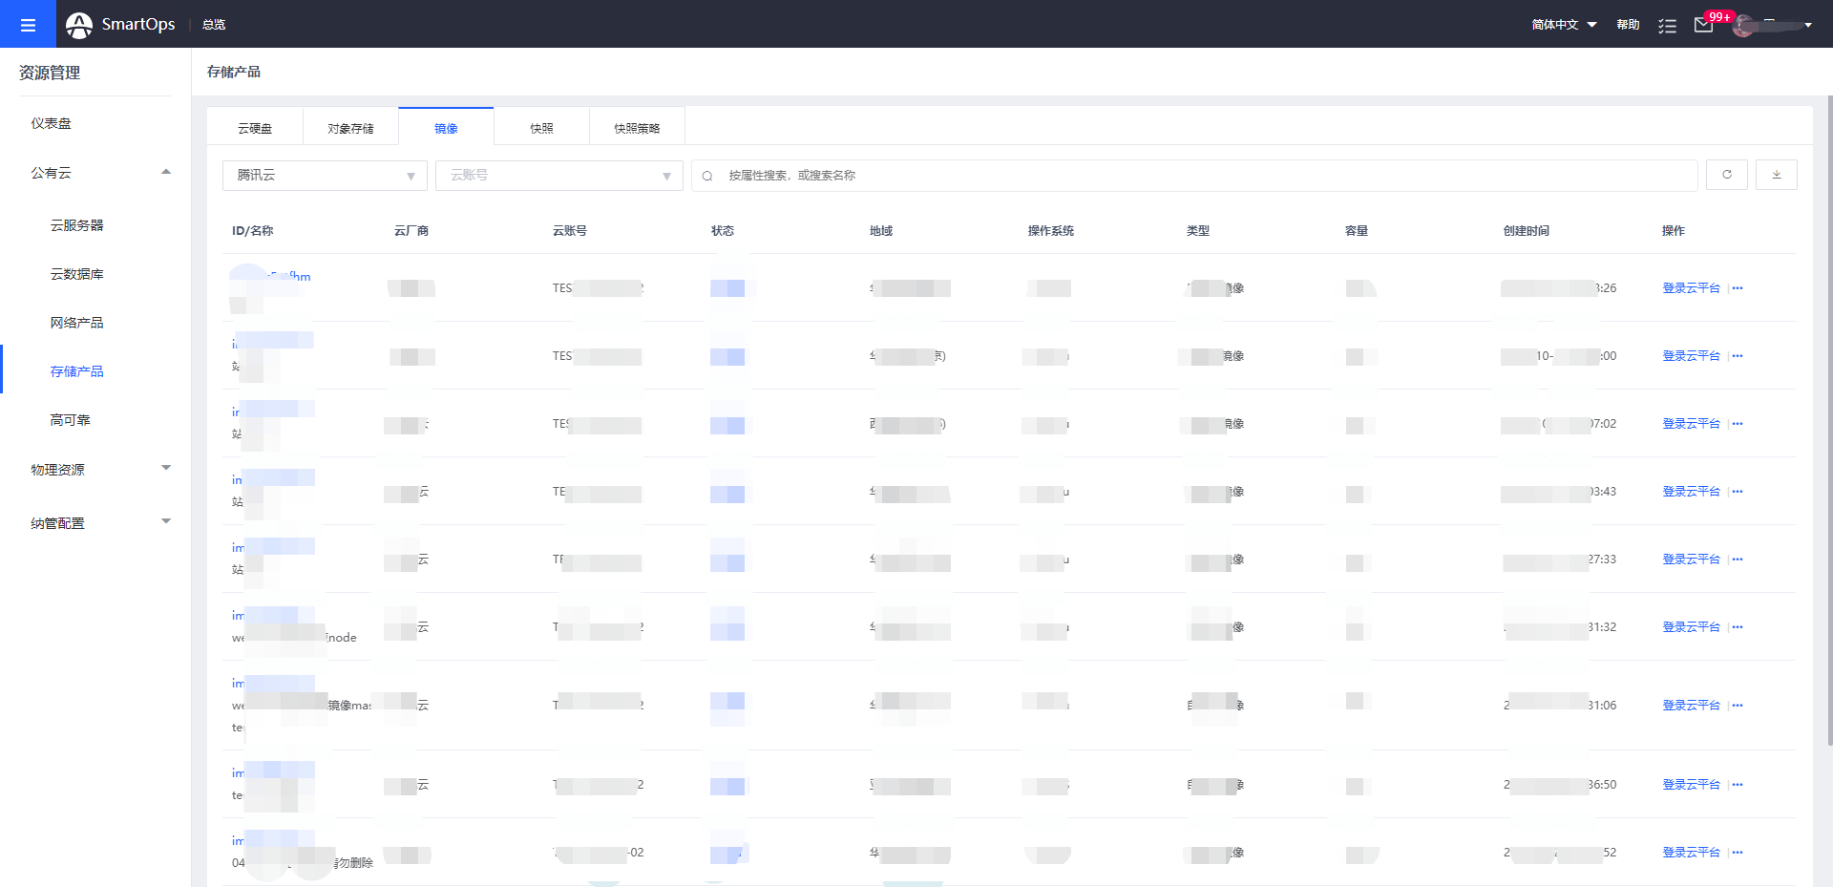1833x887 pixels.
Task: Open more actions for row ending 31:32
Action: point(1738,627)
